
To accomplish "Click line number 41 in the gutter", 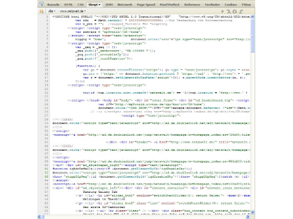I will (x=46, y=169).
